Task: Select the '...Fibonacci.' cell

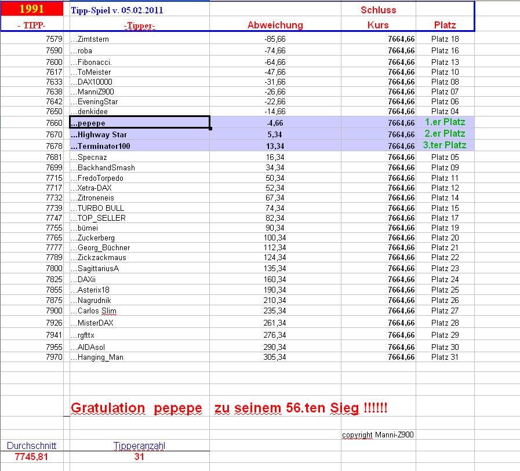Action: coord(140,63)
